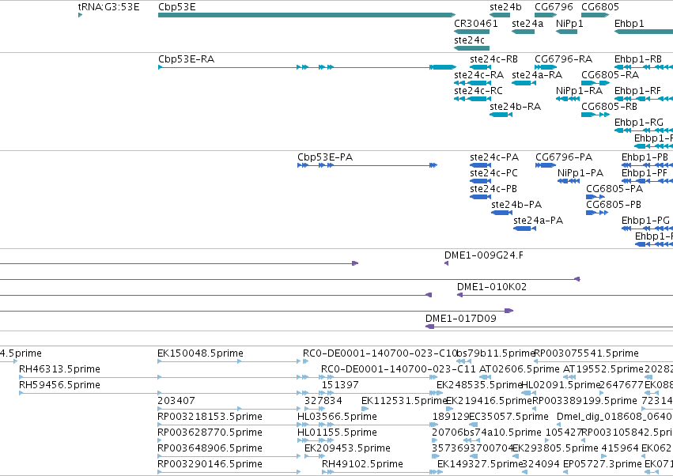The height and width of the screenshot is (476, 673).
Task: Click the DME1-017D09 clone label
Action: pos(460,319)
